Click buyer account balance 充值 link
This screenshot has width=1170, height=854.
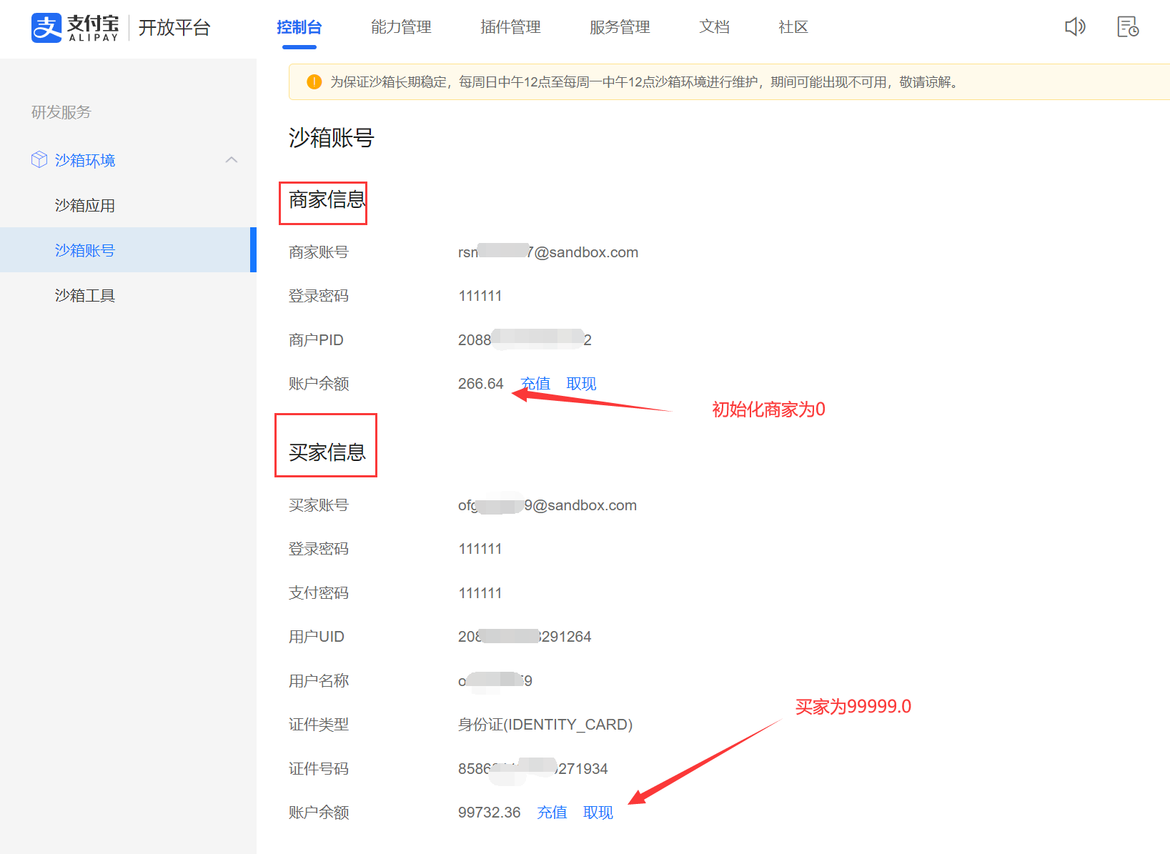pos(552,813)
